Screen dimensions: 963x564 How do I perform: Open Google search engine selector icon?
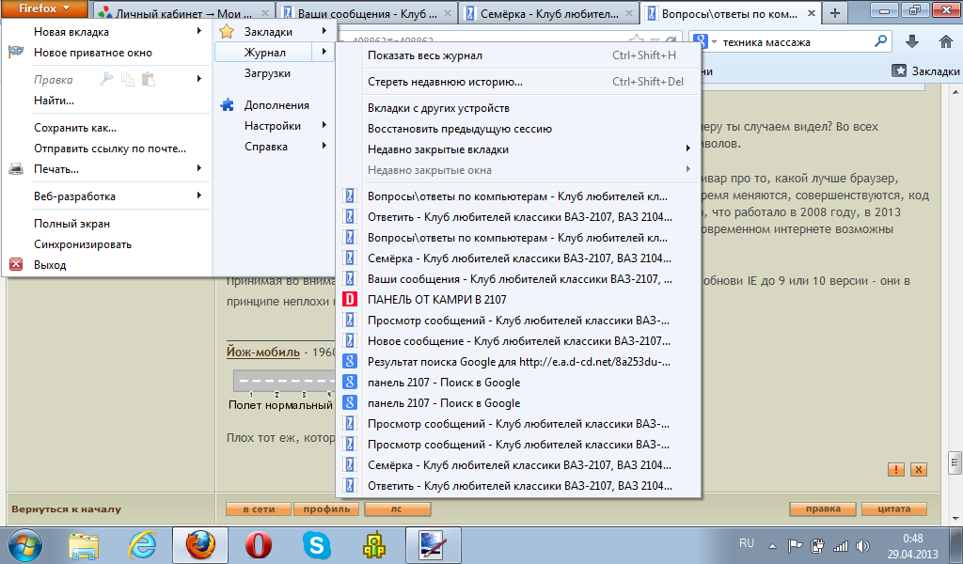(703, 41)
